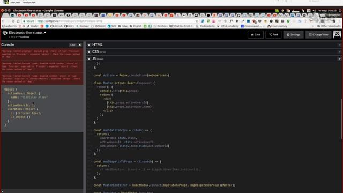Open the Hexlet bookmark

click(33, 26)
